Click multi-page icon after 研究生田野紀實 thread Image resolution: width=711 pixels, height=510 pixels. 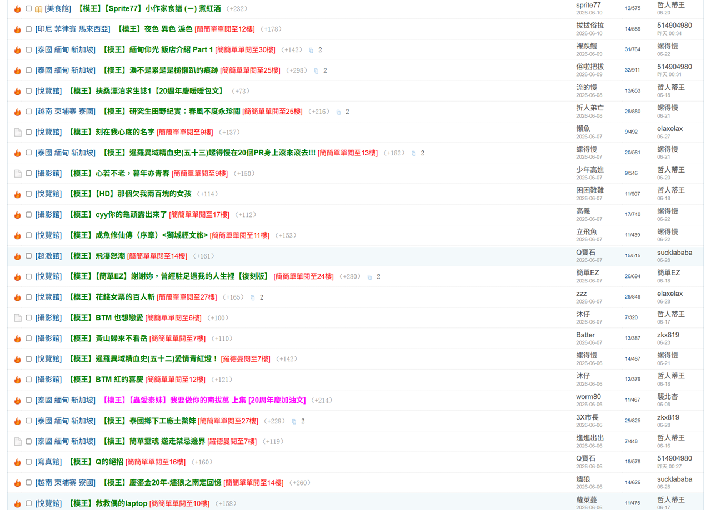coord(338,112)
